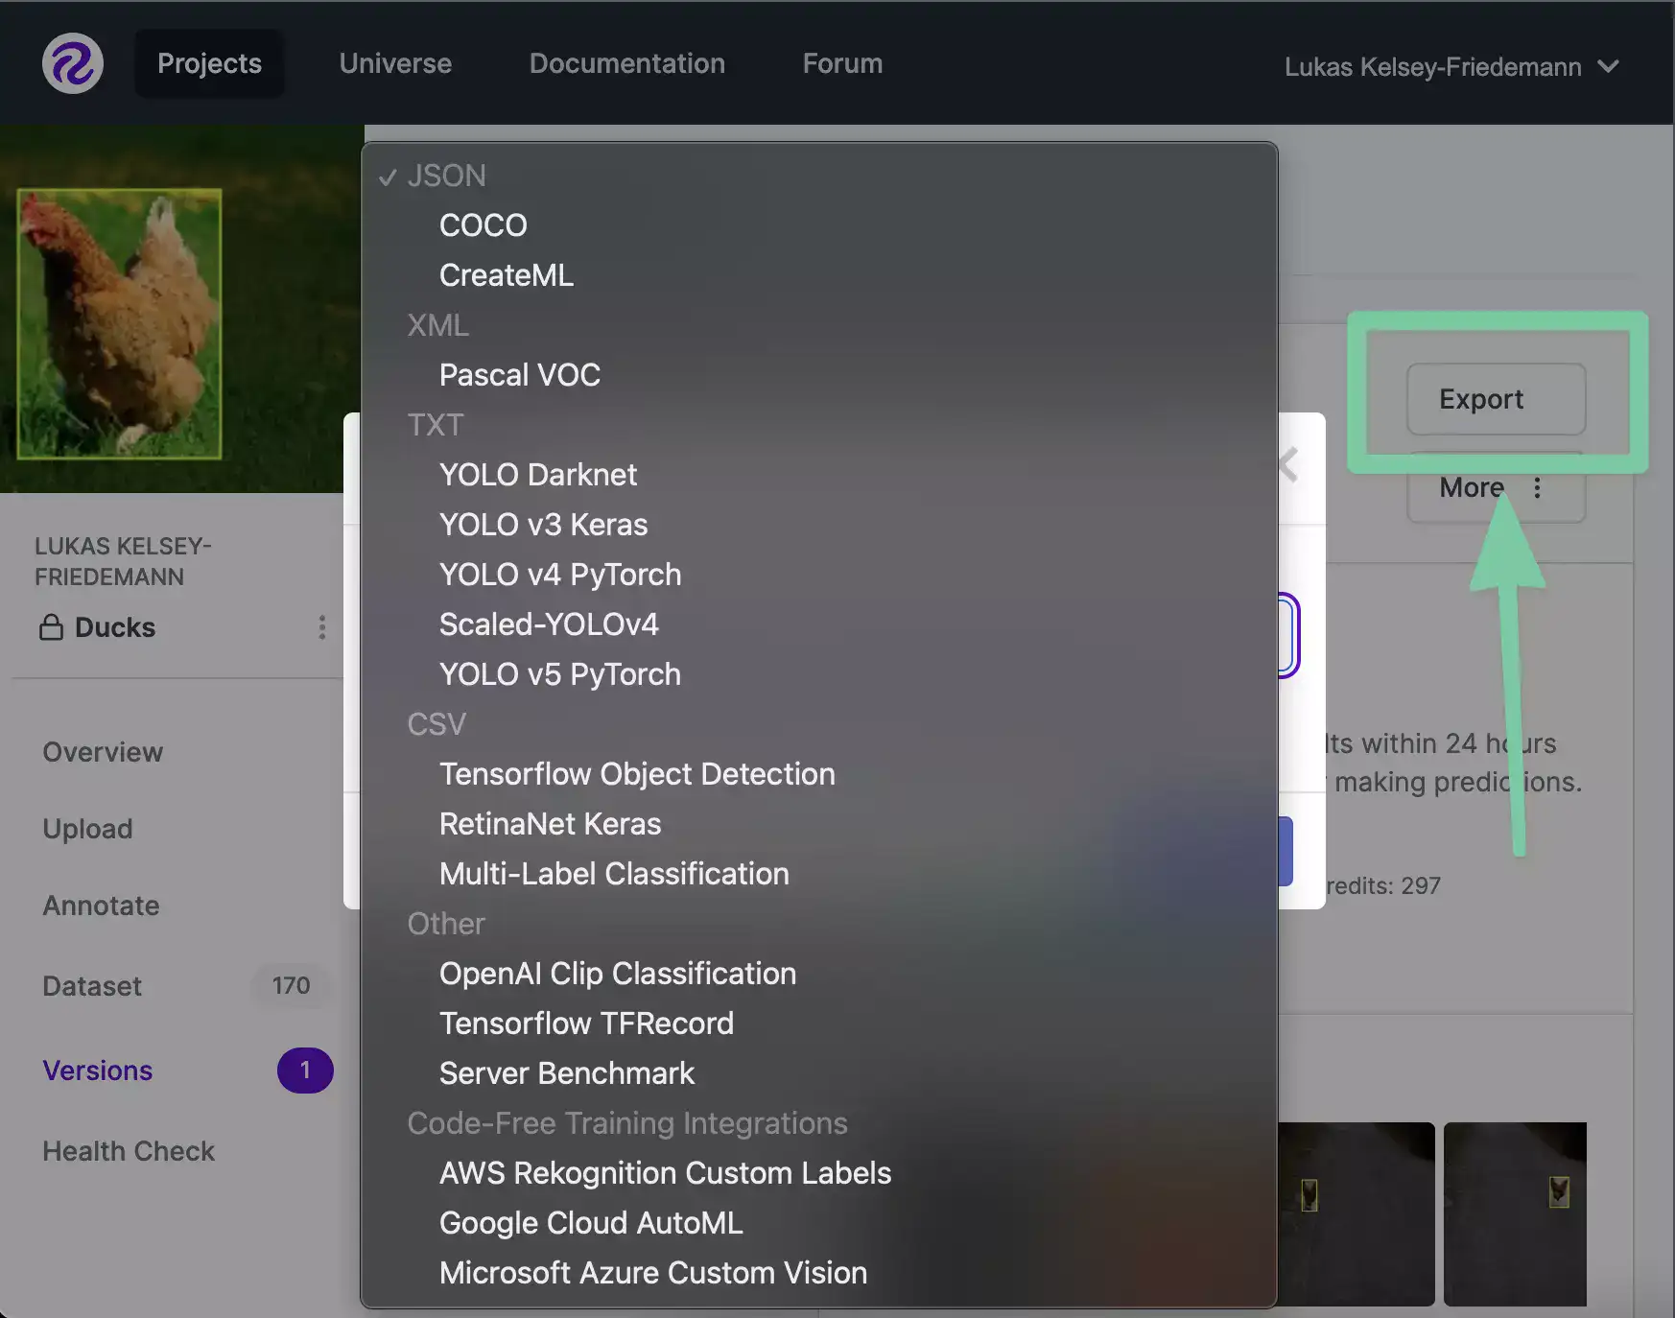Image resolution: width=1675 pixels, height=1318 pixels.
Task: Click the Export button
Action: tap(1496, 399)
